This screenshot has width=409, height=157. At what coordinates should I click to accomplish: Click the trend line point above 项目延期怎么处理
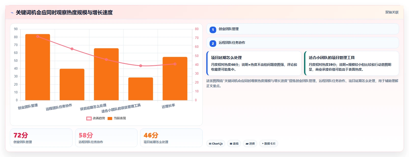[106, 60]
